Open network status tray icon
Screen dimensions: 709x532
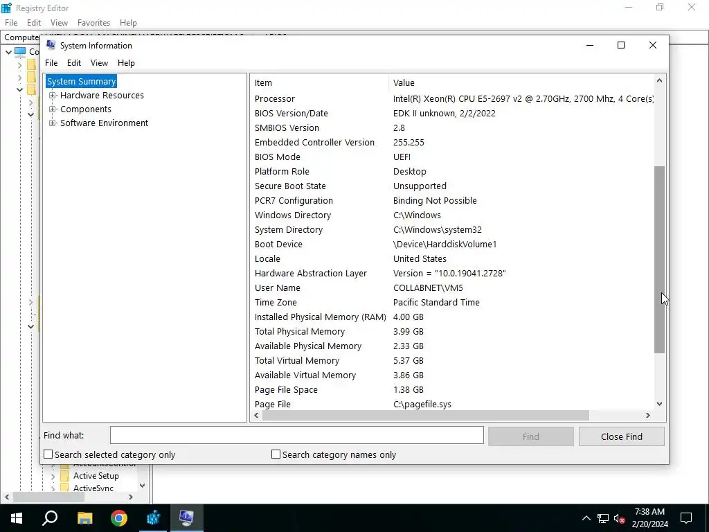[x=603, y=518]
